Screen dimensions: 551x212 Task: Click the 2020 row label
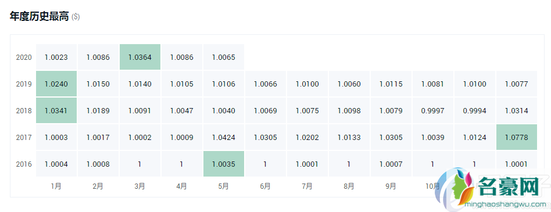point(24,58)
